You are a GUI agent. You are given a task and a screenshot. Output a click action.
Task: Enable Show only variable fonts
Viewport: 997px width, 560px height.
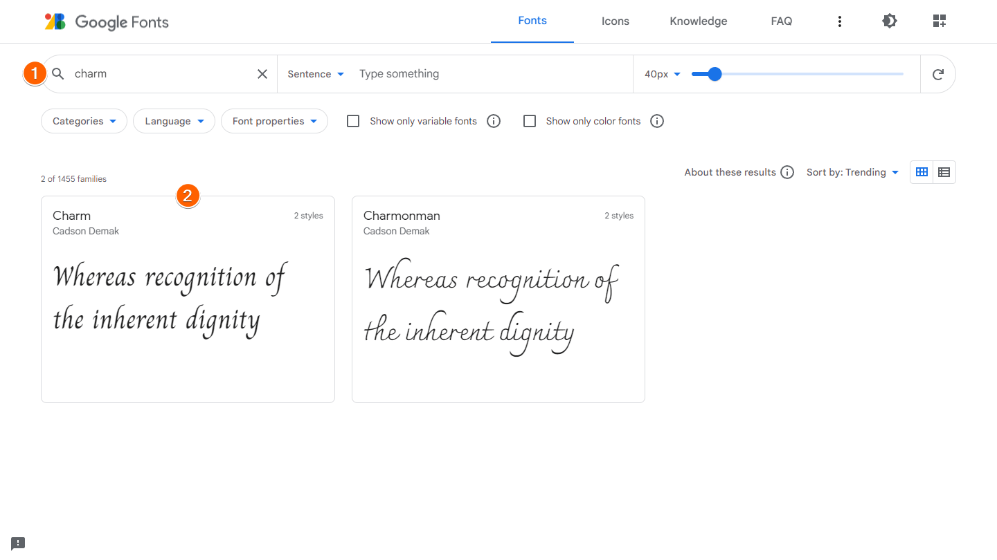click(353, 120)
